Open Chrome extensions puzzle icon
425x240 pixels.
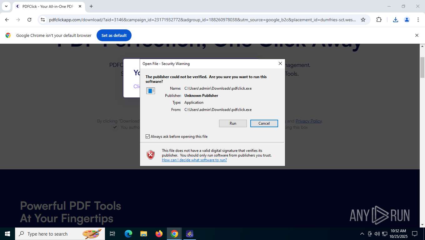[x=379, y=20]
